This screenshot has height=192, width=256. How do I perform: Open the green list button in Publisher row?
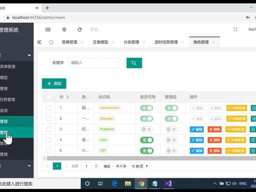[x=253, y=129]
